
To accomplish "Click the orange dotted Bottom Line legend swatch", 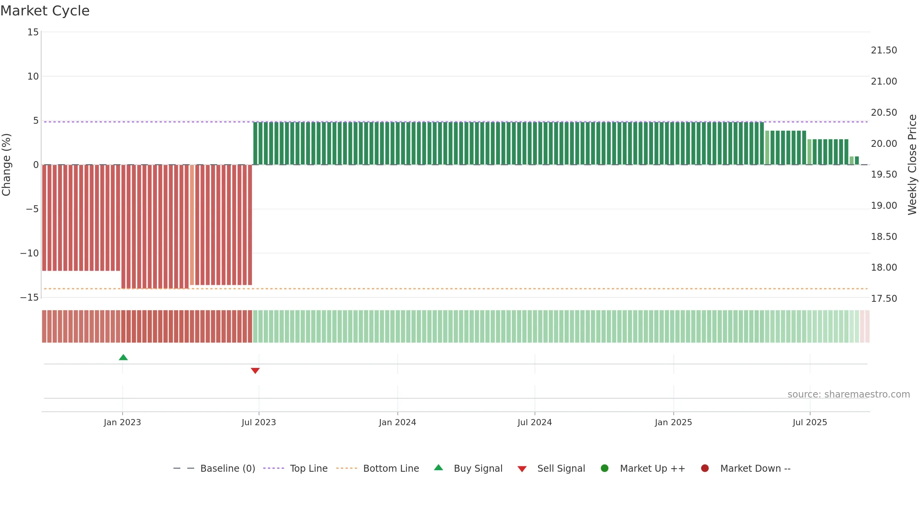I will click(x=347, y=468).
